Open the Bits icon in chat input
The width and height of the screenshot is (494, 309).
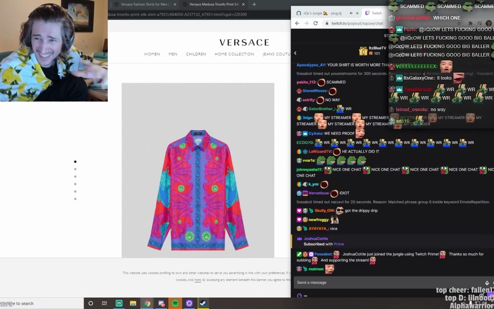click(487, 283)
